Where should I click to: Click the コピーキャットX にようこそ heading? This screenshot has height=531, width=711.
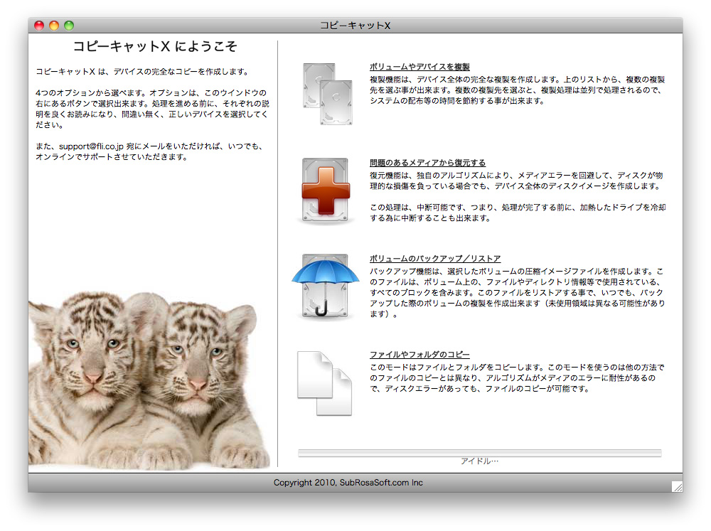click(x=154, y=46)
